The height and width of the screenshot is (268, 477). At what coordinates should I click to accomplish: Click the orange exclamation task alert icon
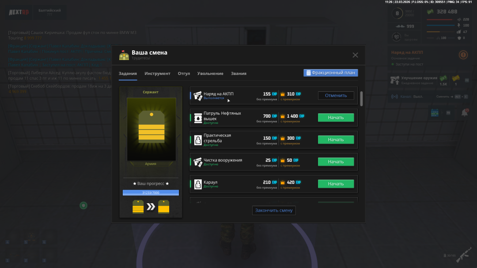pos(463,55)
